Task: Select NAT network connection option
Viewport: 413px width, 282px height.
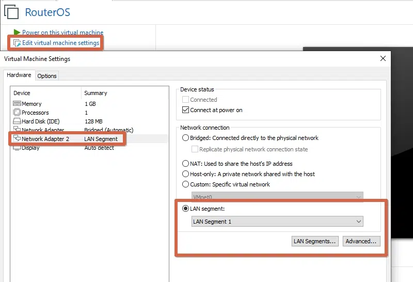Action: (186, 163)
